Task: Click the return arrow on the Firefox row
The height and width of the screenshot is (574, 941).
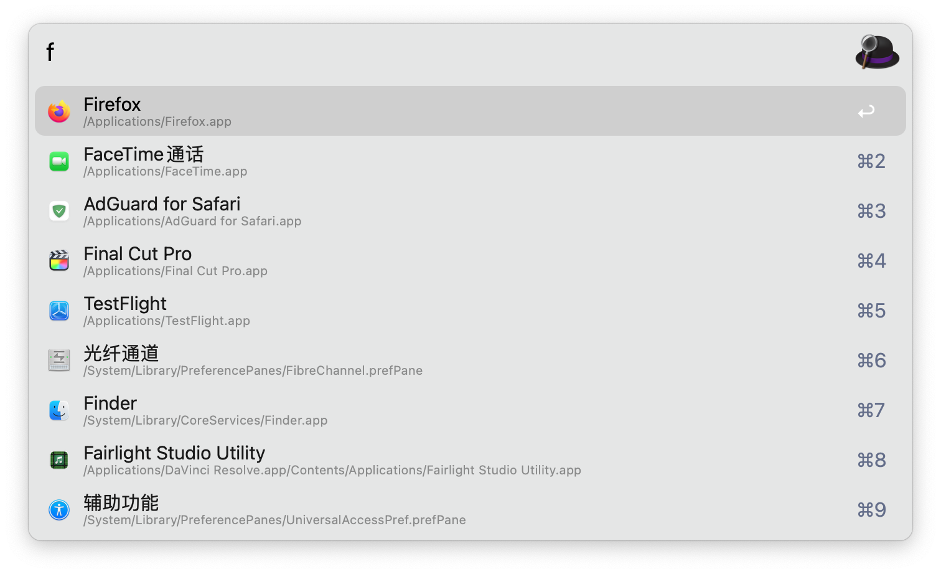Action: pyautogui.click(x=866, y=111)
